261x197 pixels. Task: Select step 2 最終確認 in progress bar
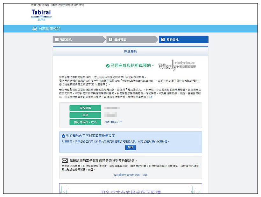[x=131, y=39]
